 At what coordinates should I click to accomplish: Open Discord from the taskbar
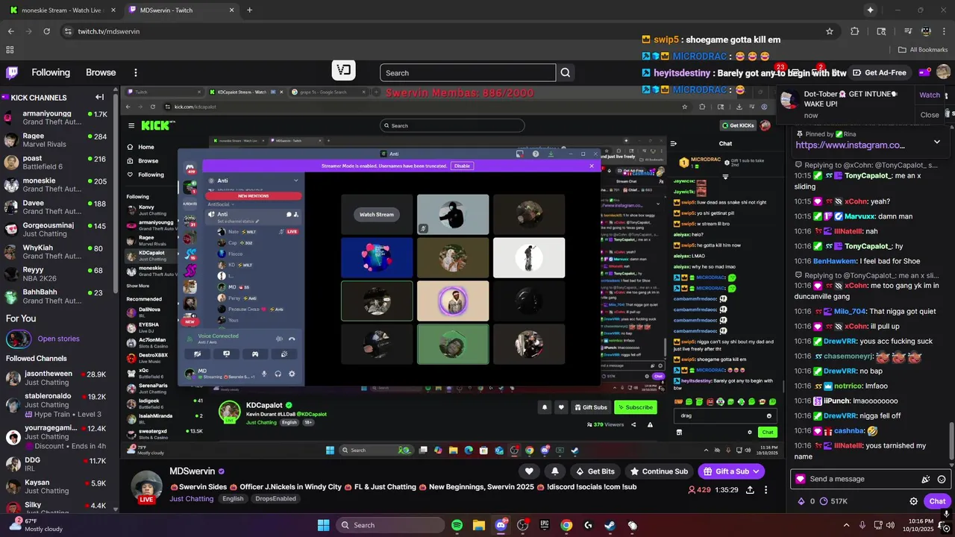[501, 525]
